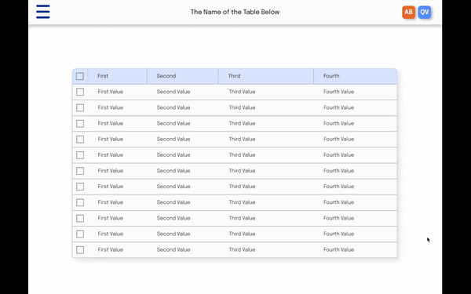Click the "Second" column header
The height and width of the screenshot is (294, 471).
point(183,76)
